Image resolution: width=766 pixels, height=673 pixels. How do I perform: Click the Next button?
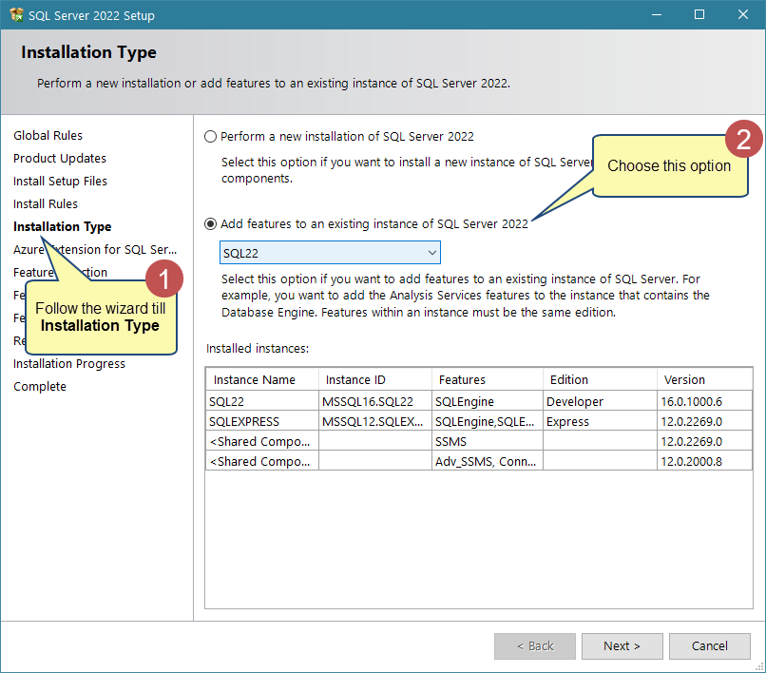(622, 646)
